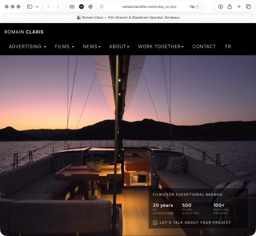
Task: Expand the ABOUT menu
Action: (119, 46)
